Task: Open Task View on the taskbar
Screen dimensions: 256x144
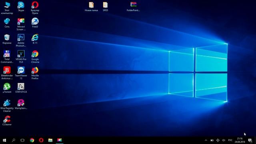Action: coord(22,140)
